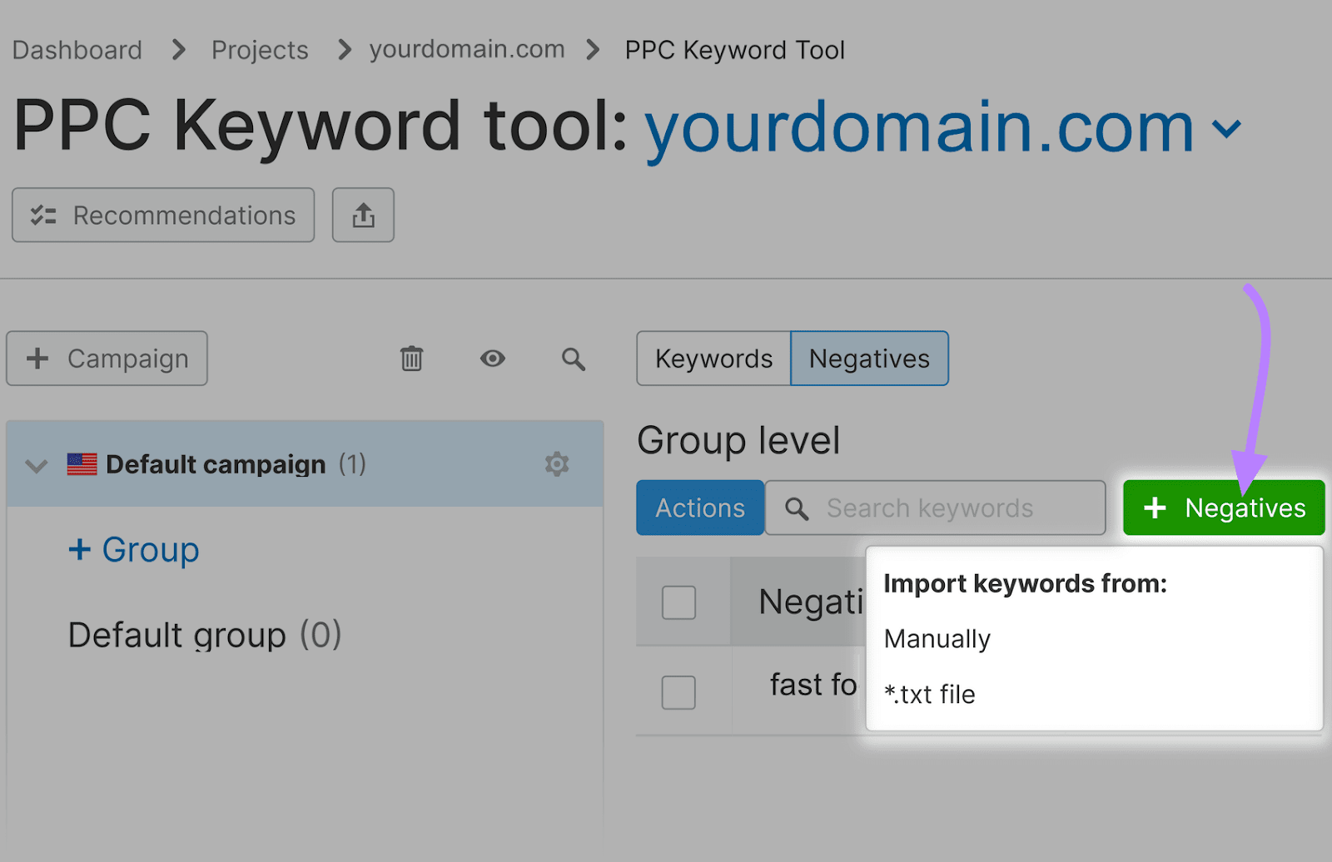
Task: Add a new + Group link
Action: pyautogui.click(x=134, y=550)
